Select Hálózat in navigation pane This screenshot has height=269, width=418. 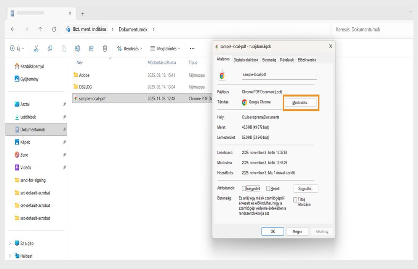pyautogui.click(x=24, y=256)
